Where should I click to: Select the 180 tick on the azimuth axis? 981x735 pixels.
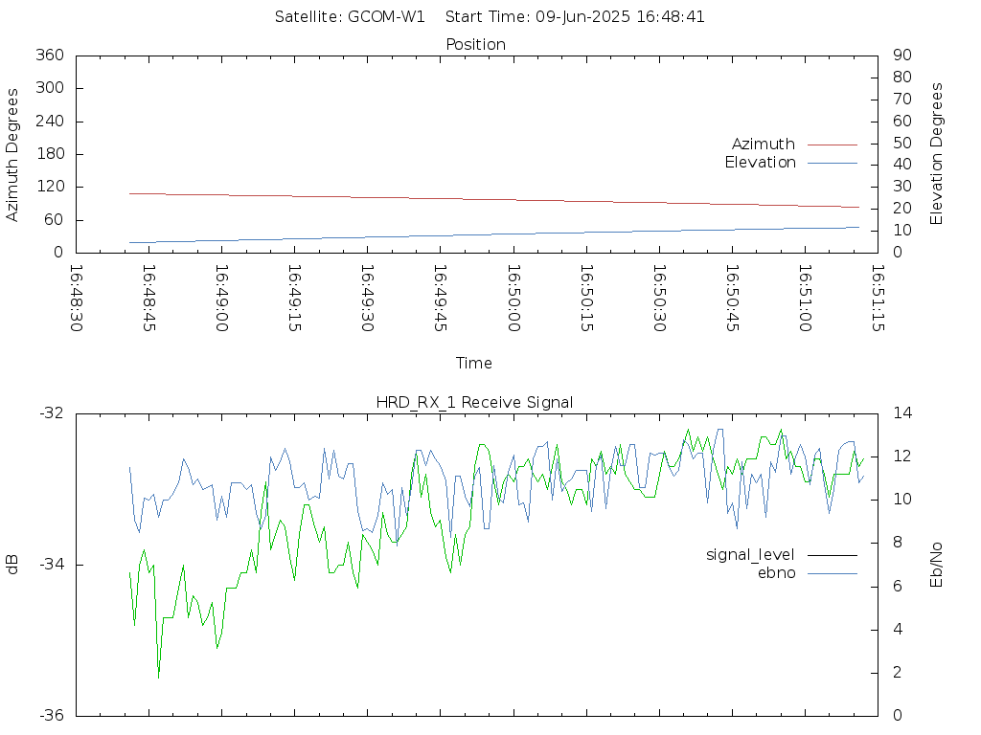[50, 154]
